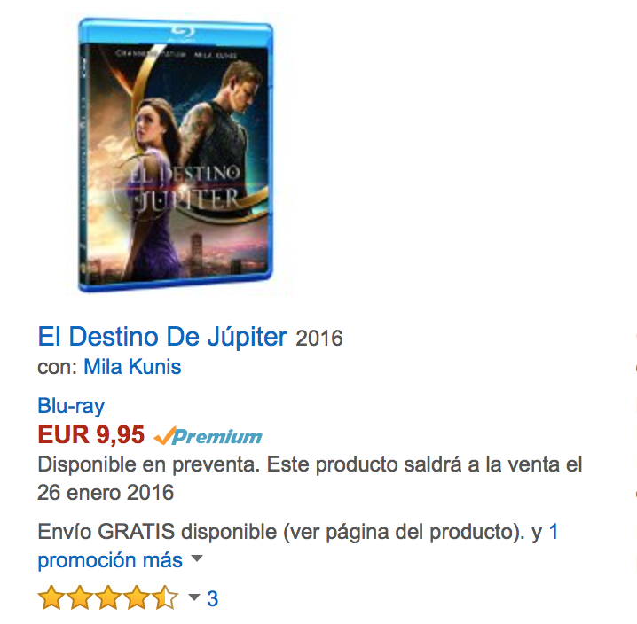The image size is (637, 624).
Task: Open the Mila Kunis actor link
Action: coord(132,367)
